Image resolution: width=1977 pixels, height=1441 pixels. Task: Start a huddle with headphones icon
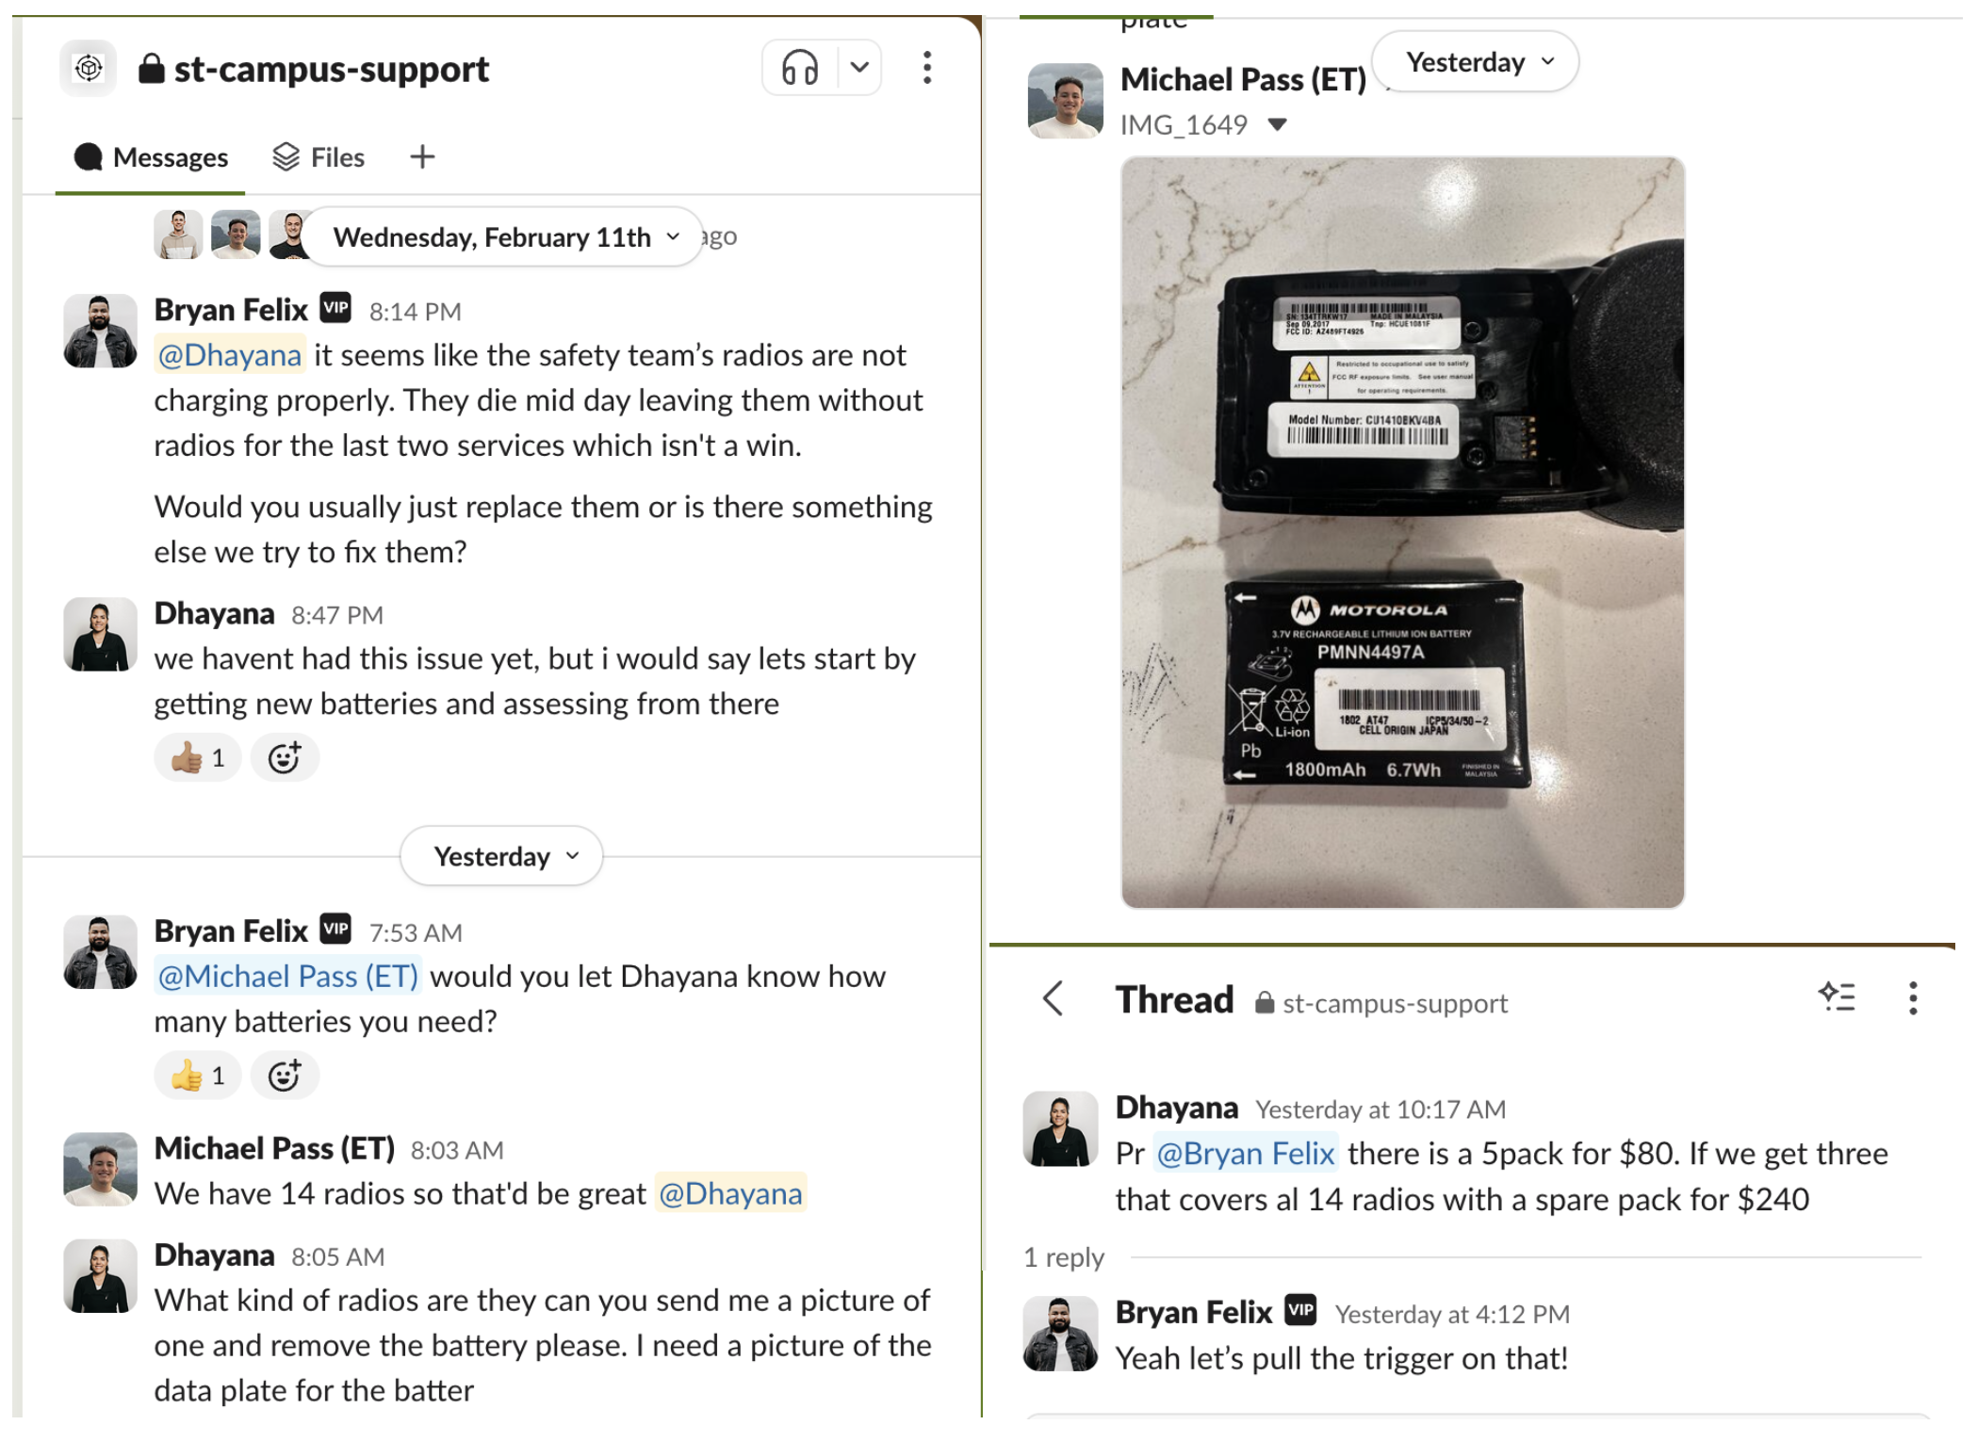[800, 68]
